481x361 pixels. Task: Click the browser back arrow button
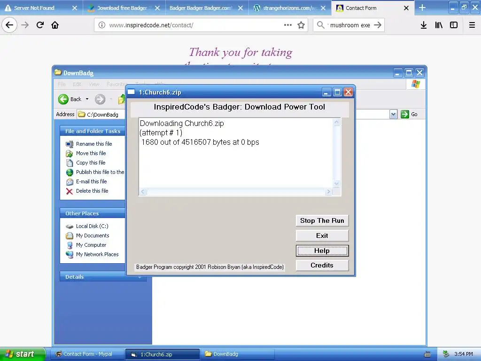tap(9, 25)
